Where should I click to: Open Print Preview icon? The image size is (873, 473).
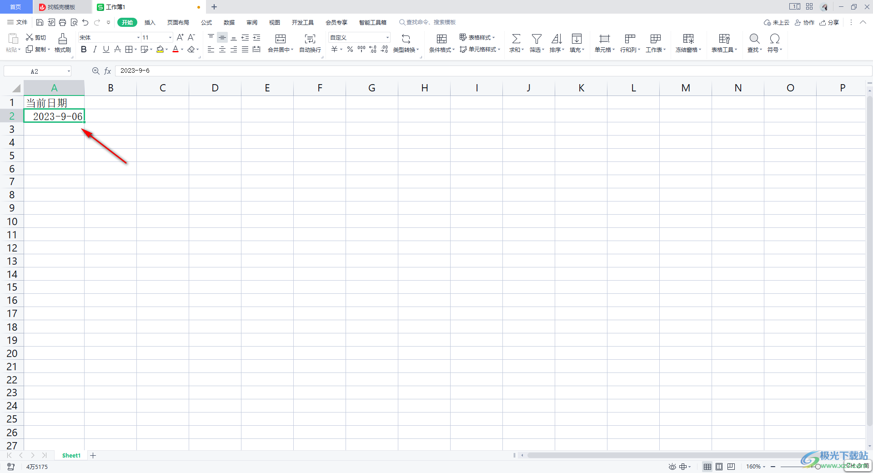[x=74, y=22]
